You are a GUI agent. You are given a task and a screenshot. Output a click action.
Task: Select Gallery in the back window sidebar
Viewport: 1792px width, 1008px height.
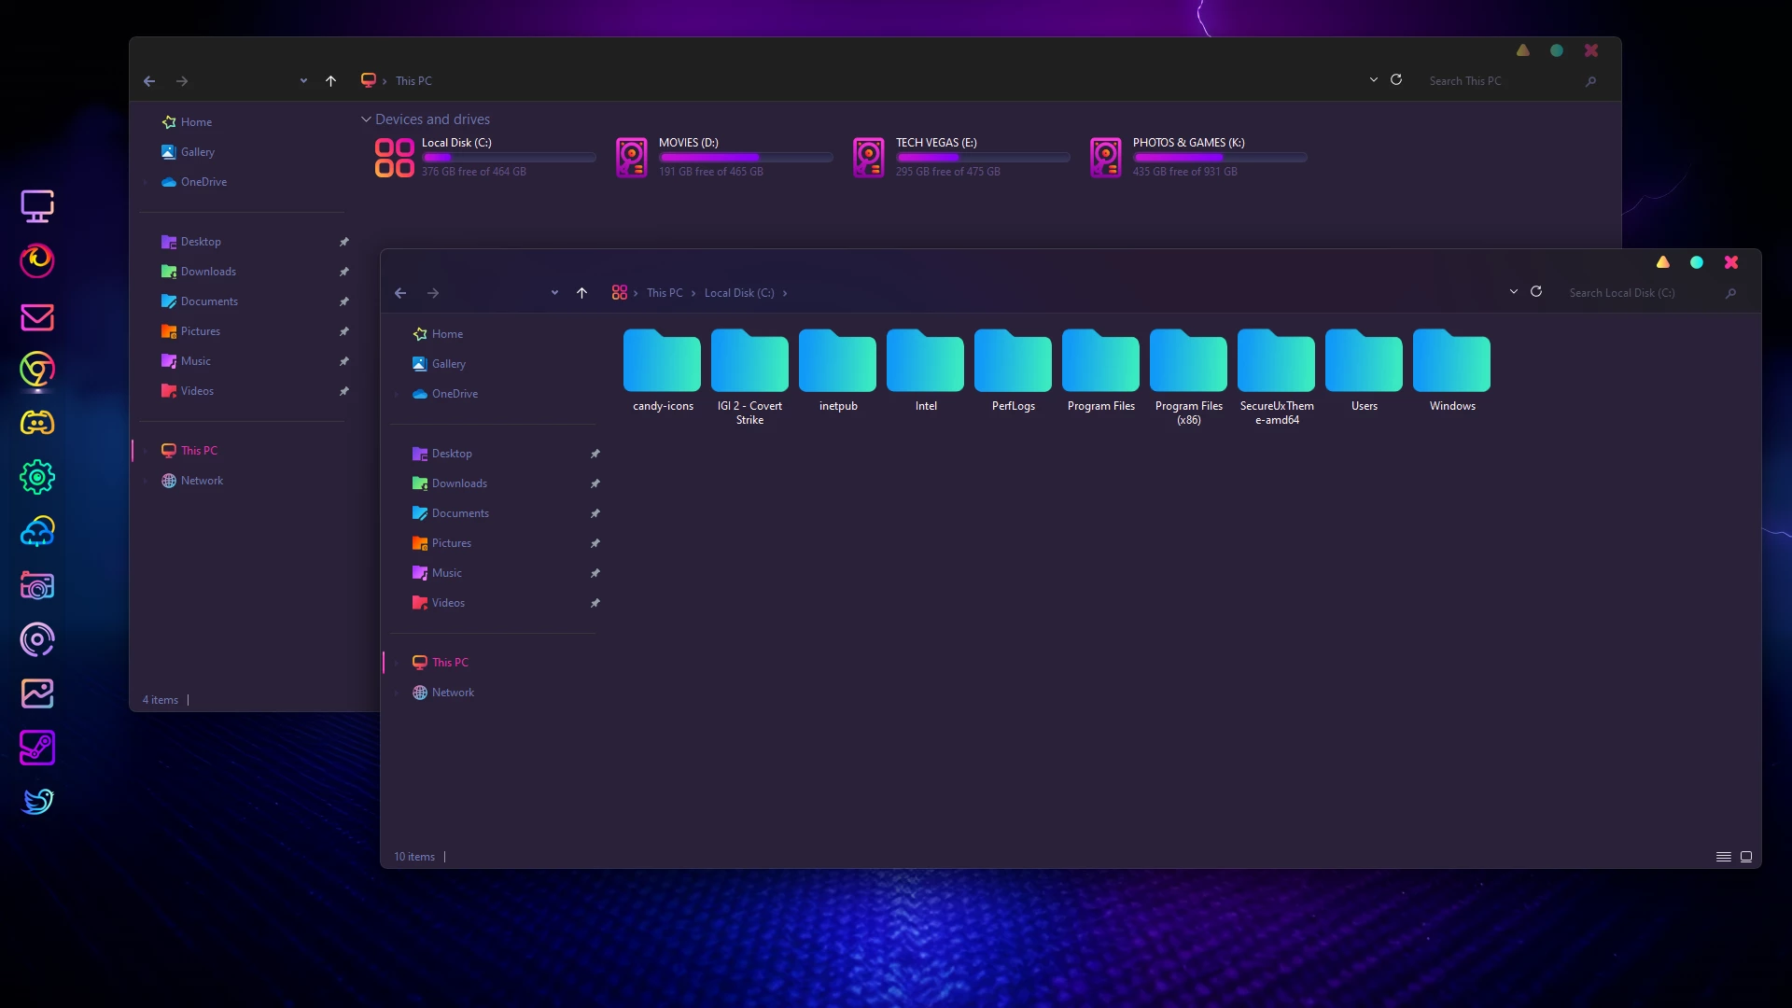[197, 152]
